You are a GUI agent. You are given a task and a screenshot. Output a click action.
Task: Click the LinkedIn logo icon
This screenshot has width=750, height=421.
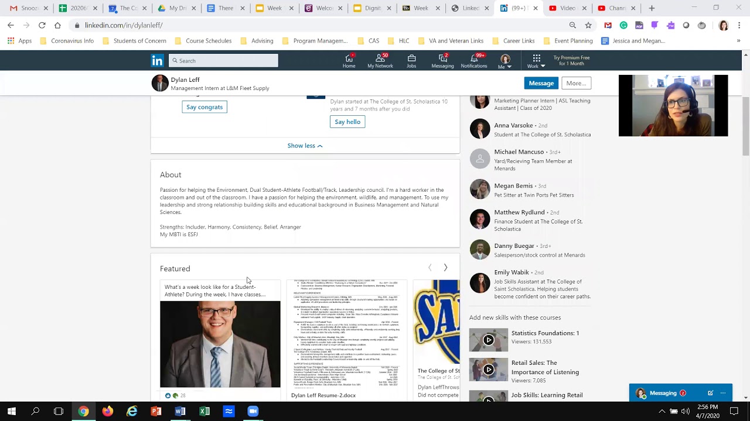[x=157, y=61]
